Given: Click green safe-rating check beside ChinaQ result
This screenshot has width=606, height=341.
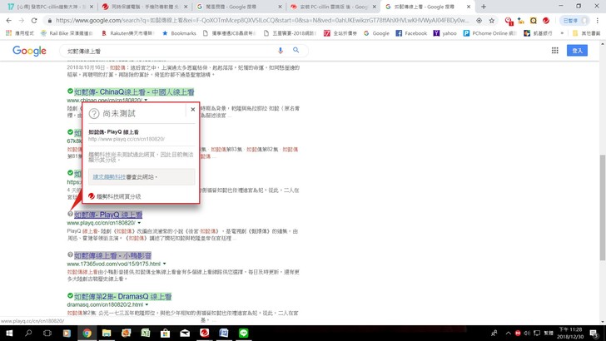Looking at the screenshot, I should 70,91.
